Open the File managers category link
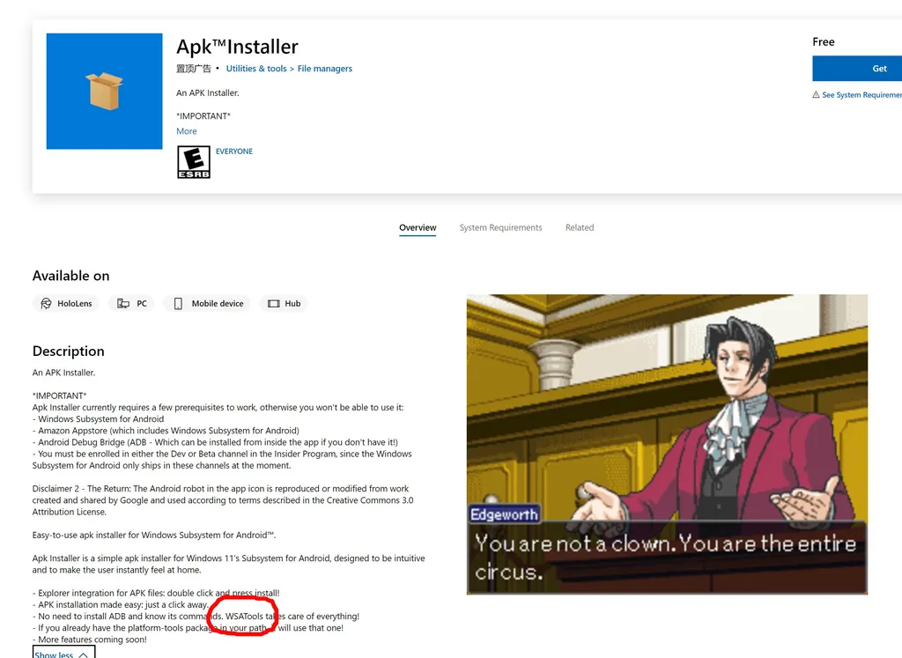This screenshot has width=902, height=658. pyautogui.click(x=324, y=69)
